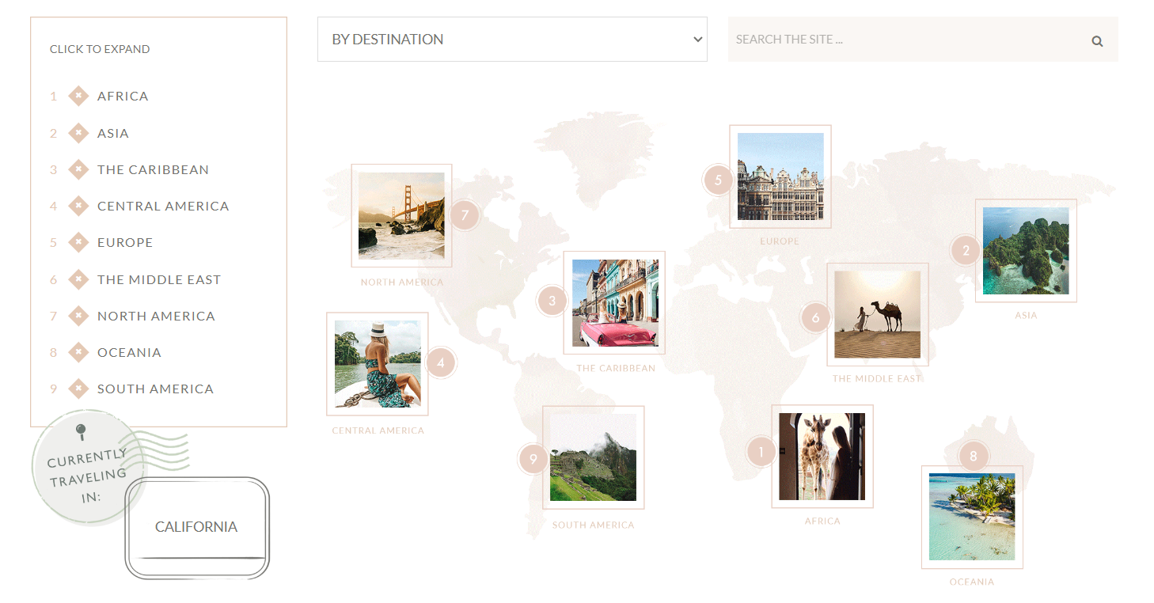Open the By Destination dropdown
This screenshot has height=603, width=1154.
point(512,40)
